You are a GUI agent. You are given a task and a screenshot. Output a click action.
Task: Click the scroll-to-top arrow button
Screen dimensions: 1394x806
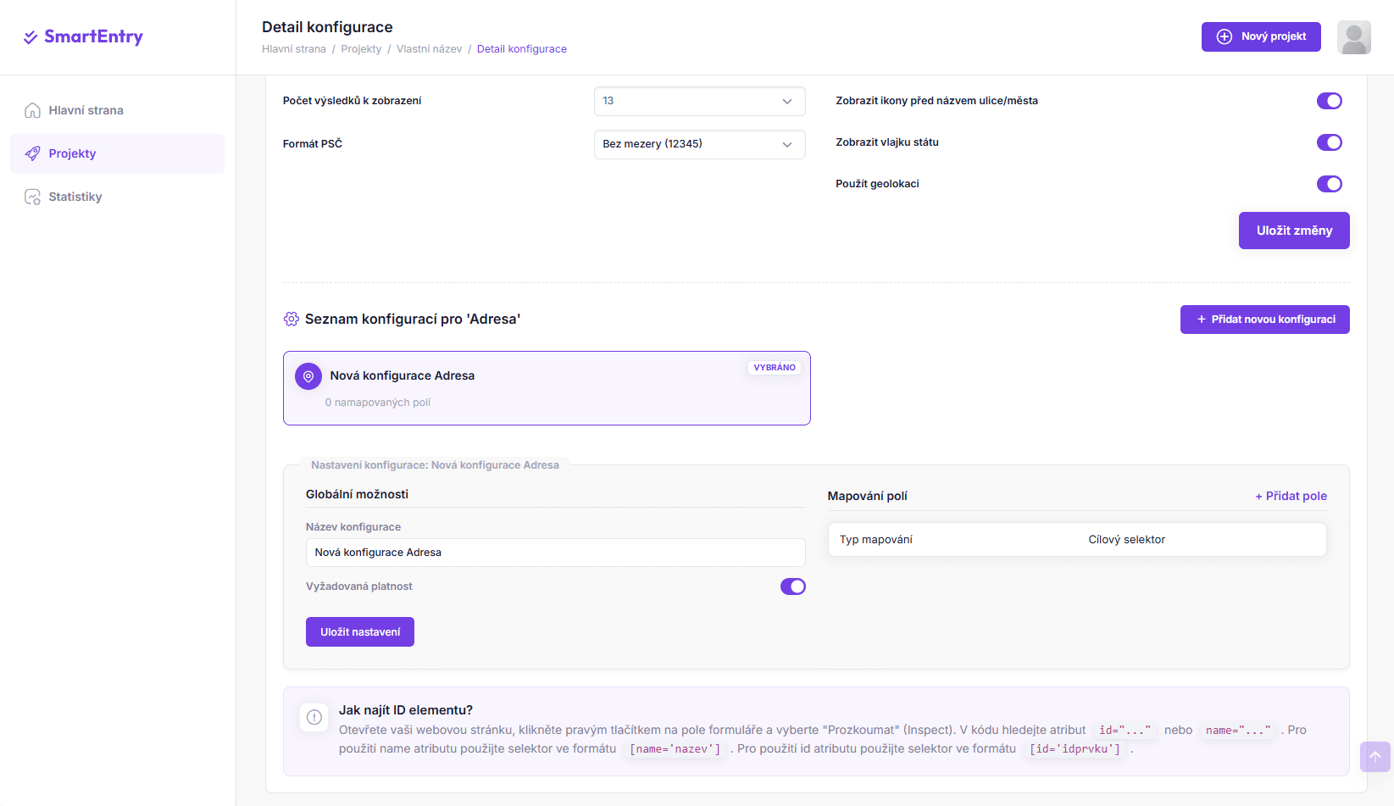click(x=1375, y=756)
